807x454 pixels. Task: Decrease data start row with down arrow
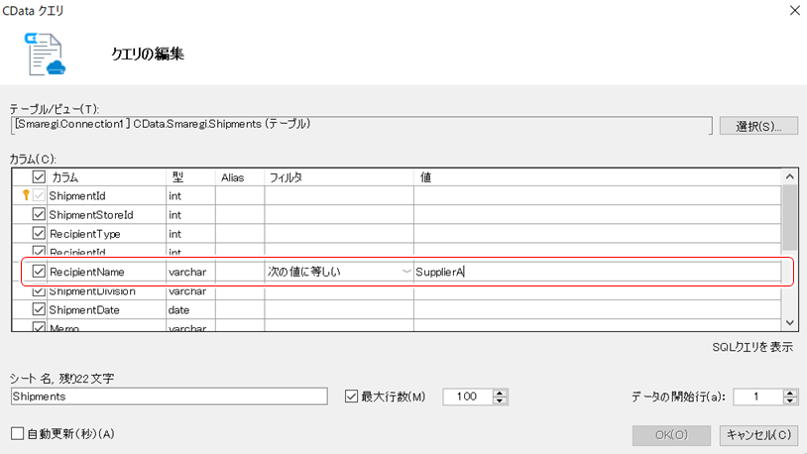pyautogui.click(x=790, y=400)
